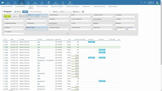
Task: Open the Розница section icon
Action: (49, 3)
